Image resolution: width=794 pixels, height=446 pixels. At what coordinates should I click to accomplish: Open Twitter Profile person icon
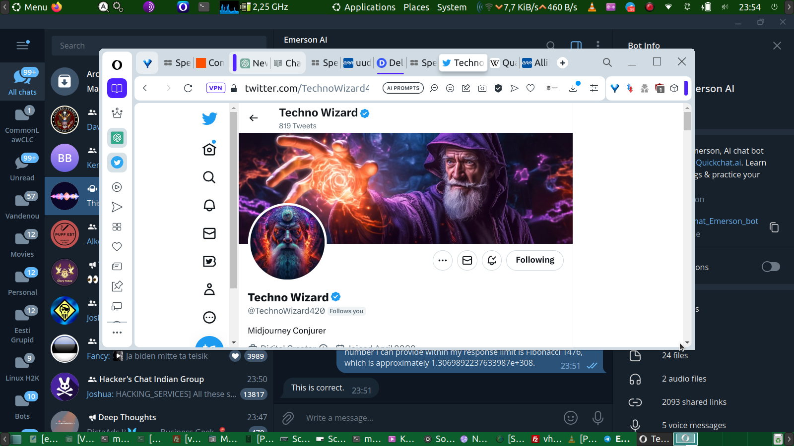click(209, 289)
